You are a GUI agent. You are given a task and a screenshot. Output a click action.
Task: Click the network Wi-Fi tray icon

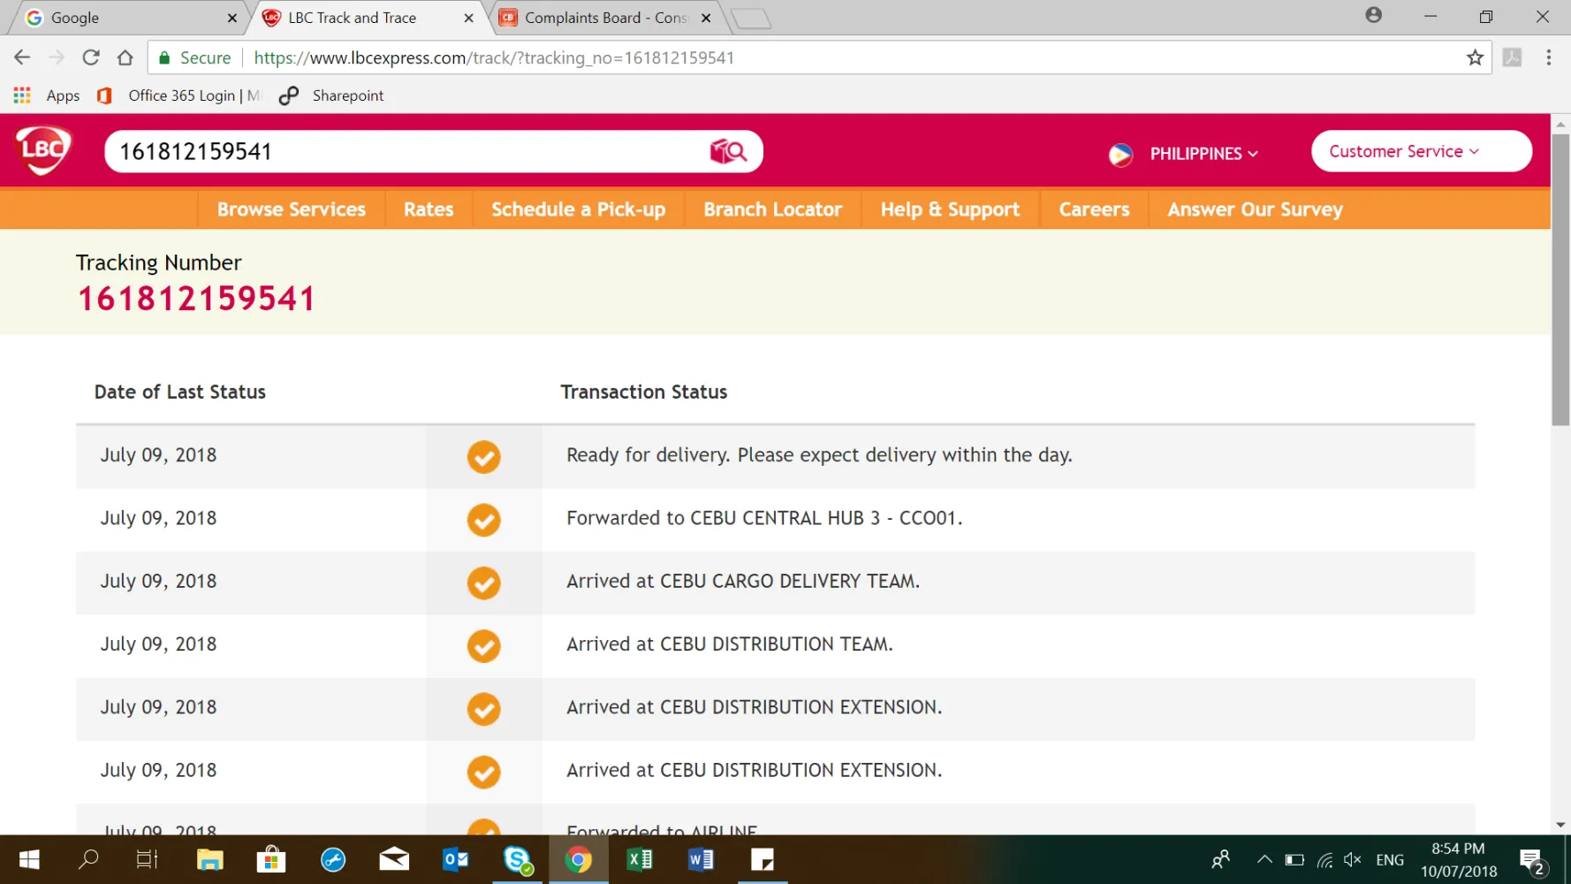1324,859
